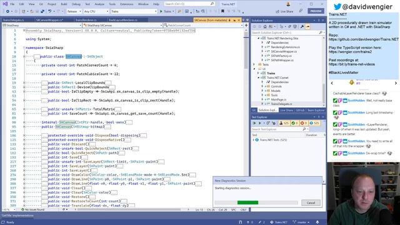Switch to the SKCanvasWrapper.cs tab
This screenshot has width=400, height=225.
(49, 20)
